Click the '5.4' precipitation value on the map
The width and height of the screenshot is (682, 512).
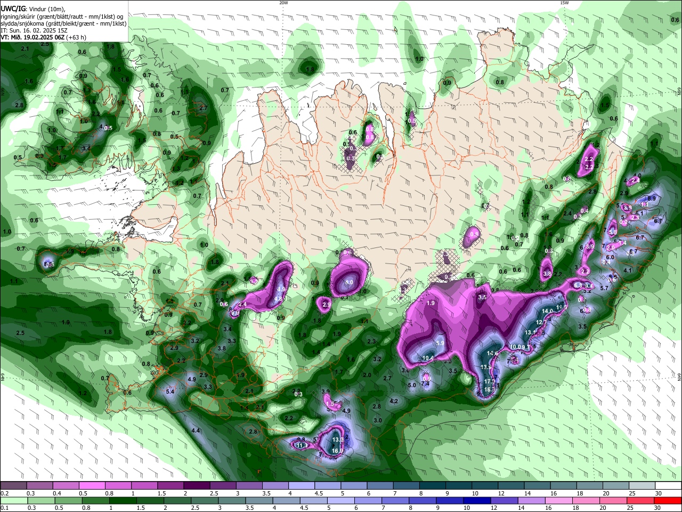(170, 392)
